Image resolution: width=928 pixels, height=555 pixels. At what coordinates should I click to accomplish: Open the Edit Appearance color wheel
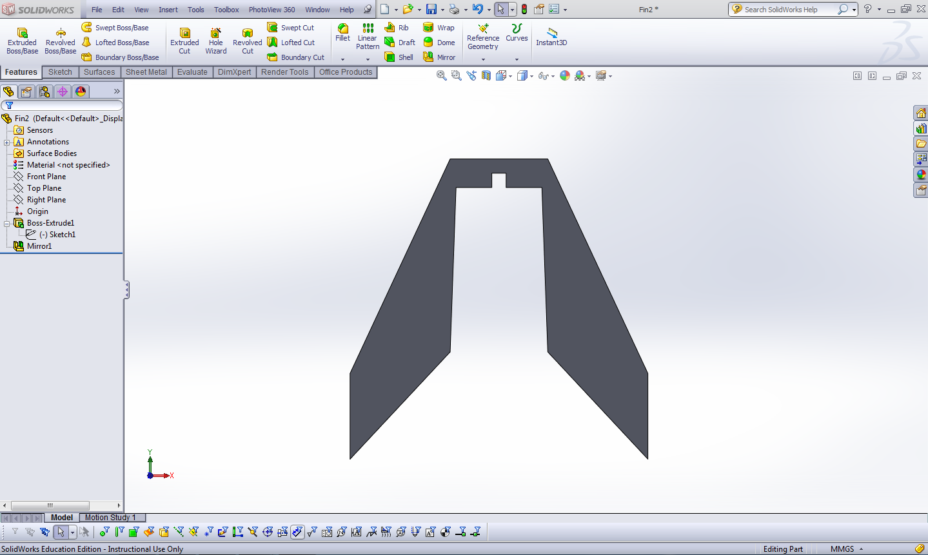(x=565, y=75)
